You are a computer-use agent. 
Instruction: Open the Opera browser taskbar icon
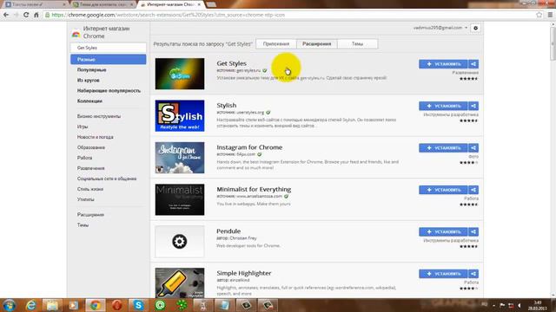(117, 305)
